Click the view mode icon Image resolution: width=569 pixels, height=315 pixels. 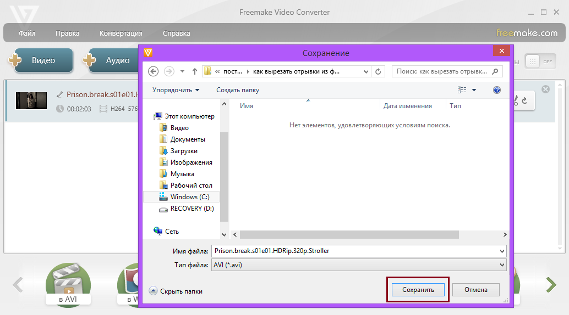click(462, 90)
